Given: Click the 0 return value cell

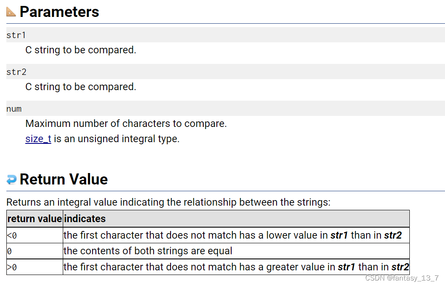Looking at the screenshot, I should click(x=35, y=251).
